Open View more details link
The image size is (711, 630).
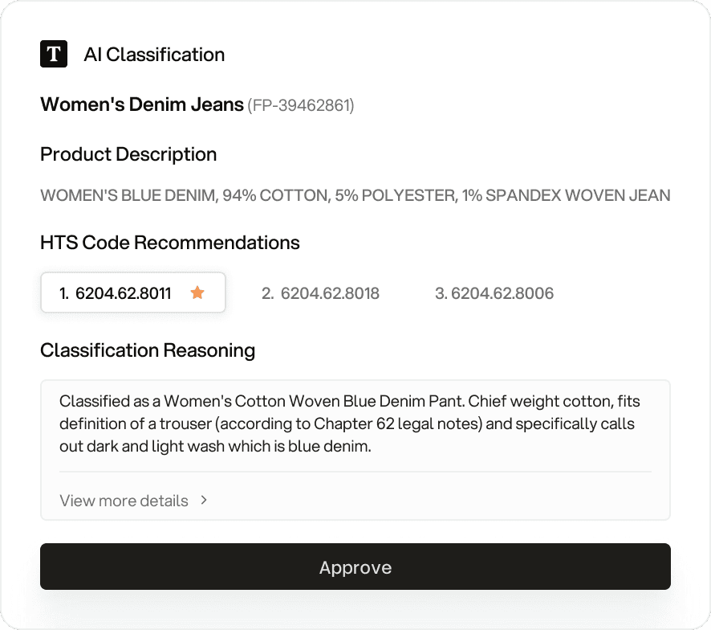coord(124,501)
